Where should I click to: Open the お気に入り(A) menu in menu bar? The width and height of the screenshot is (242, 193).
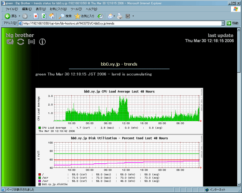(58, 9)
